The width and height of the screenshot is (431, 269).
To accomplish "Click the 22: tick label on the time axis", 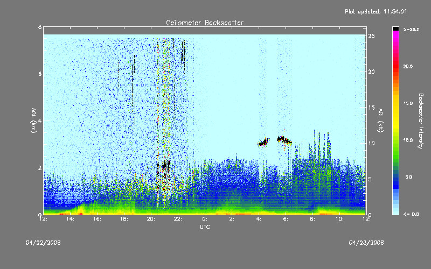I will point(178,219).
